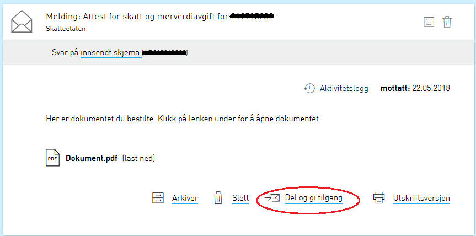The image size is (476, 236).
Task: Select the Arkiver link
Action: (x=185, y=198)
